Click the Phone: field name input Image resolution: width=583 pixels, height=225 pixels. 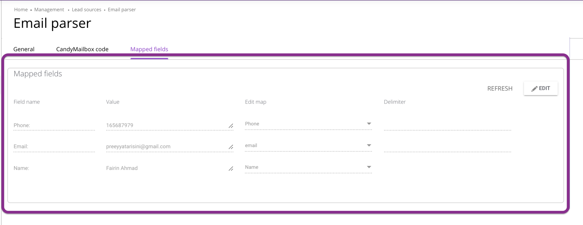pyautogui.click(x=54, y=125)
